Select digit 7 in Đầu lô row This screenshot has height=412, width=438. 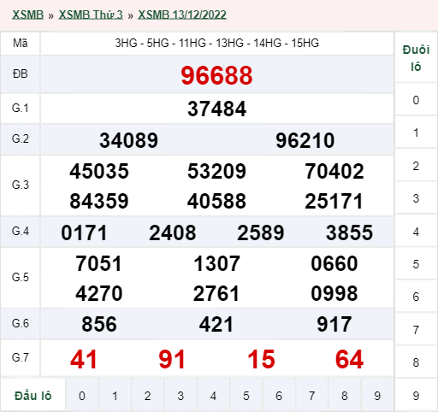311,396
